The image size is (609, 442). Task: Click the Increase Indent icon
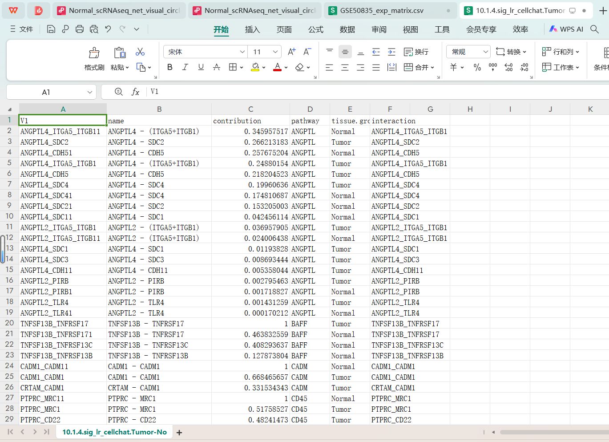(391, 52)
